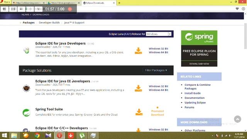Click the volume icon in system tray

230,136
